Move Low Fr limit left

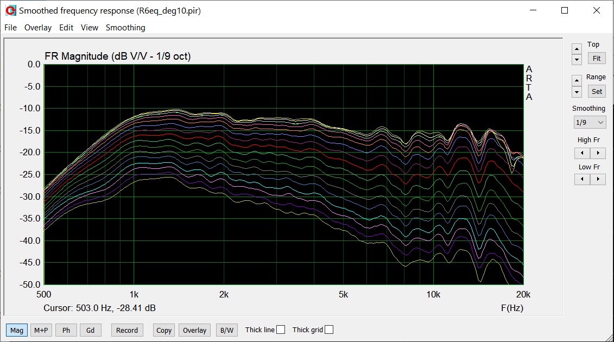tap(582, 179)
